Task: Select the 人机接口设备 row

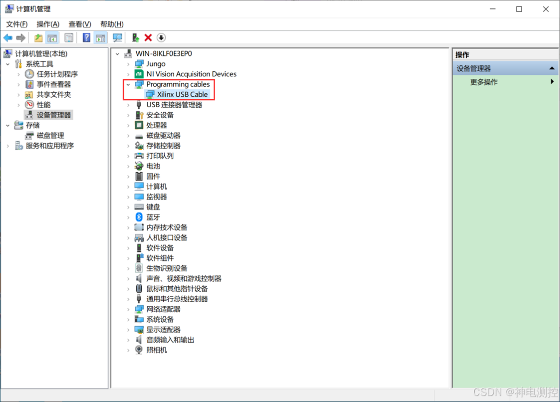Action: 167,237
